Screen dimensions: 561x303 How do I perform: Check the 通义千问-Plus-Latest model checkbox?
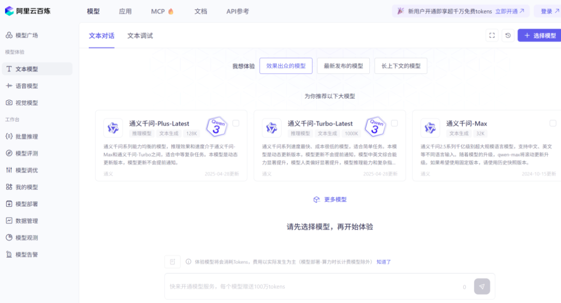[x=236, y=123]
